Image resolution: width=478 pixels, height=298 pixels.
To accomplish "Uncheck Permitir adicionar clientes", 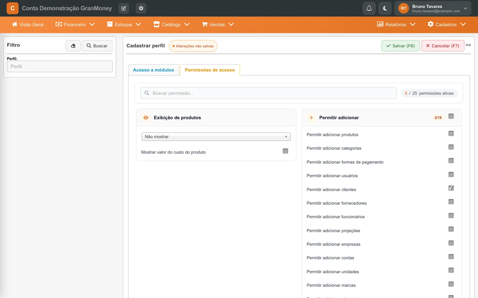I will (x=451, y=188).
